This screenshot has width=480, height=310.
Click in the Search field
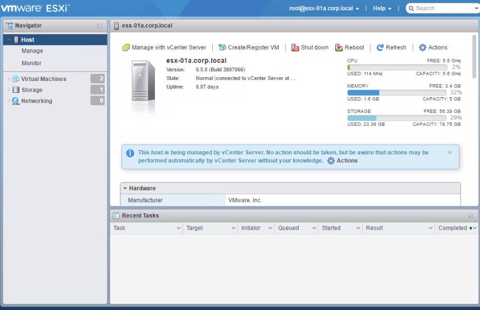tap(443, 9)
